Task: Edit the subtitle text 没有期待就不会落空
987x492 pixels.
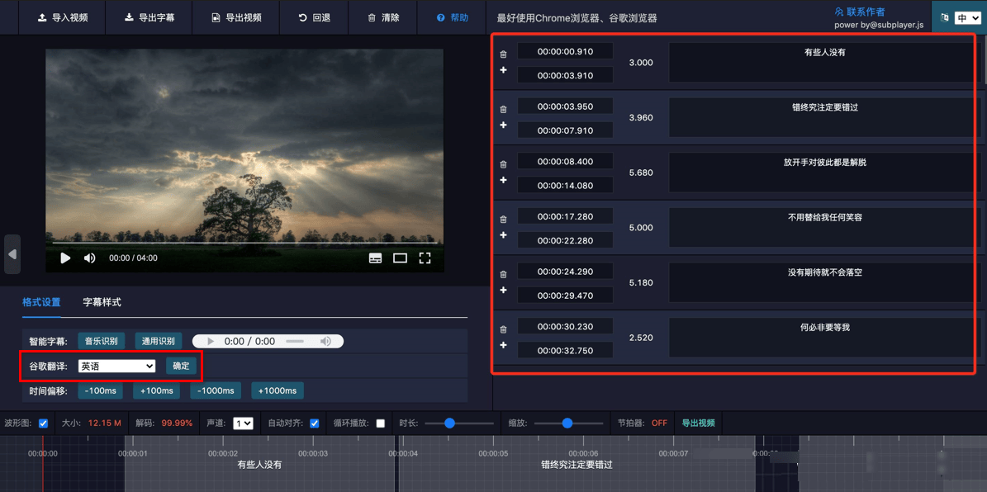Action: (x=824, y=282)
